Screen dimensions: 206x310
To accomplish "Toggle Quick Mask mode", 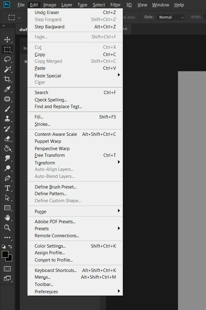I will (x=7, y=269).
